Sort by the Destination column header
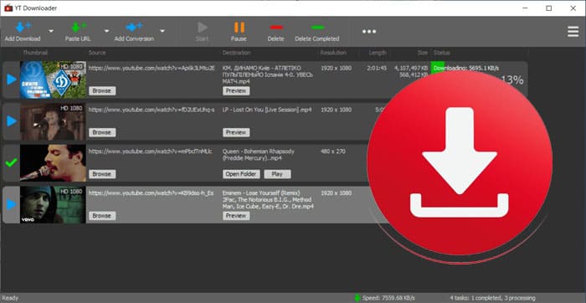Viewport: 586px width, 303px height. [x=237, y=53]
